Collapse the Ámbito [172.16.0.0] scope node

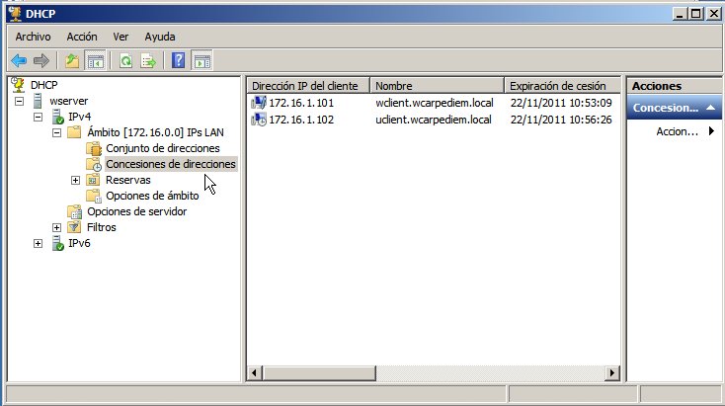[x=57, y=132]
